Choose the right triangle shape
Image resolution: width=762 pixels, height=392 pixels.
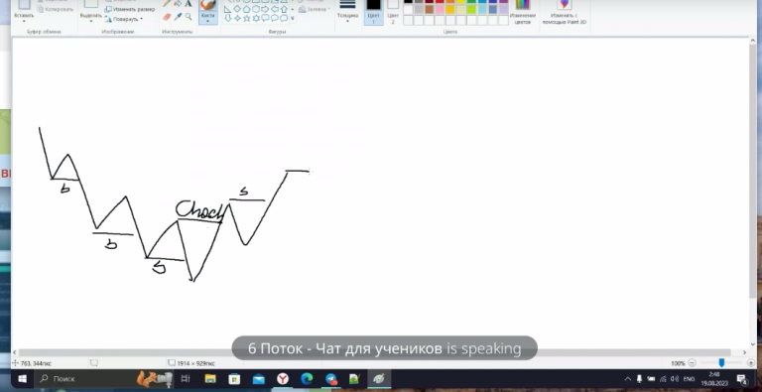[227, 9]
